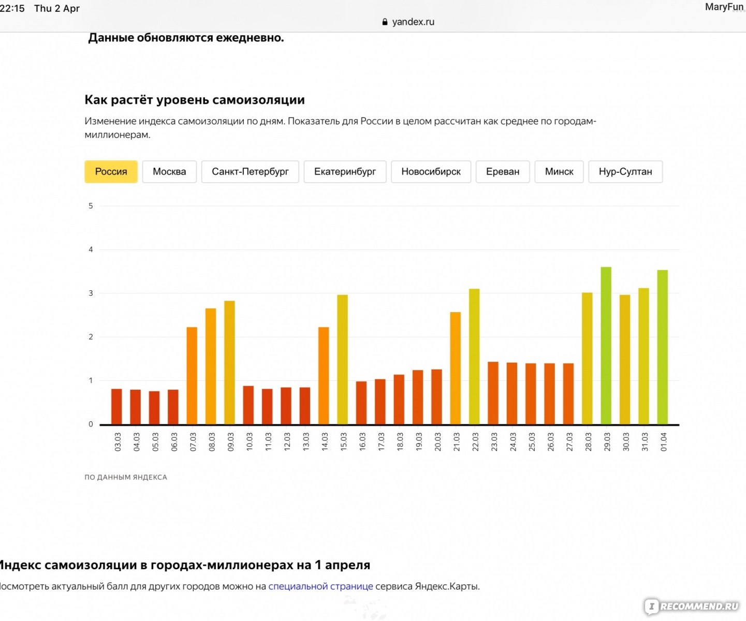The height and width of the screenshot is (621, 746).
Task: Click the chart bar for 03.03
Action: pos(116,407)
